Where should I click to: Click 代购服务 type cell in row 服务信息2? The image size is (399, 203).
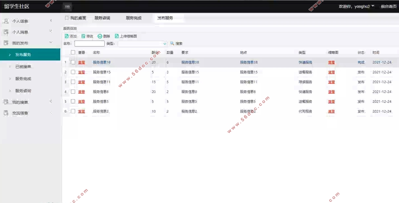pyautogui.click(x=305, y=111)
